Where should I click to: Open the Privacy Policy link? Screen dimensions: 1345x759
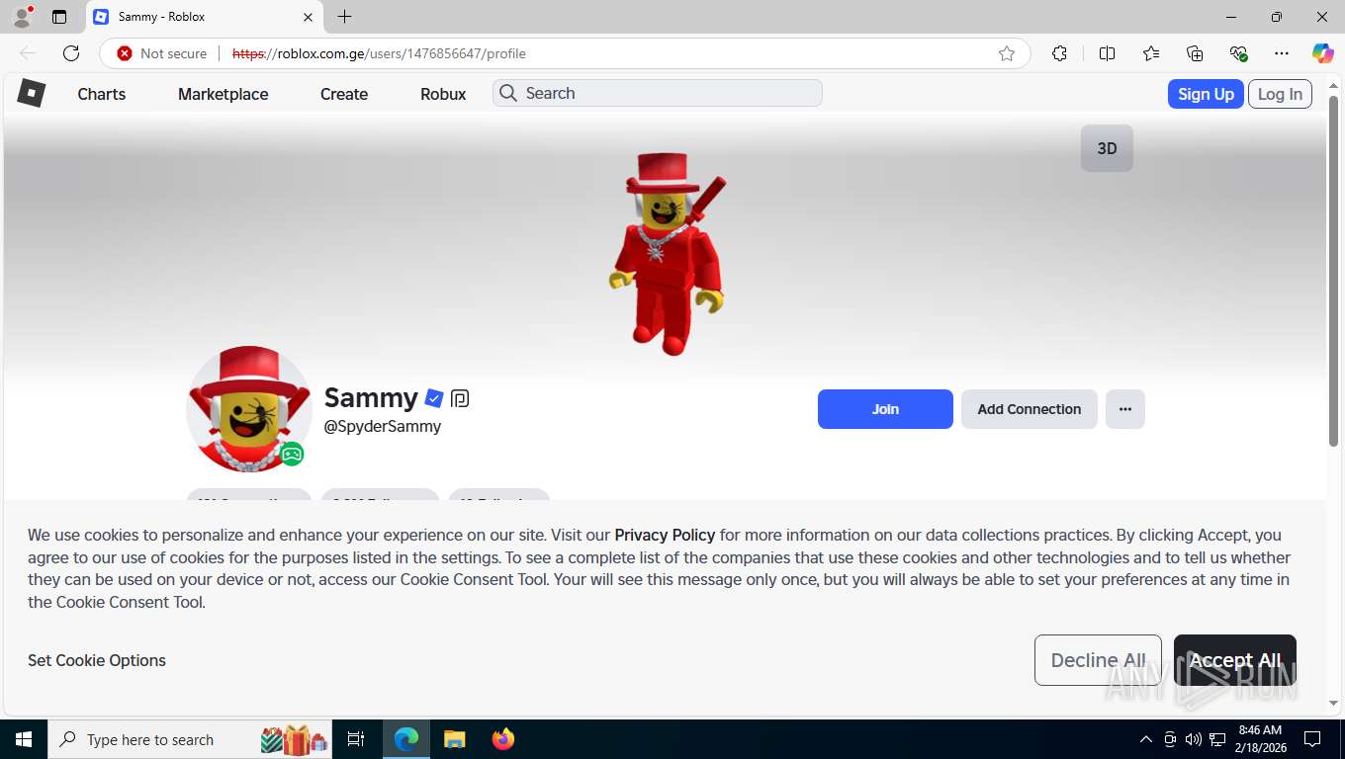click(665, 535)
